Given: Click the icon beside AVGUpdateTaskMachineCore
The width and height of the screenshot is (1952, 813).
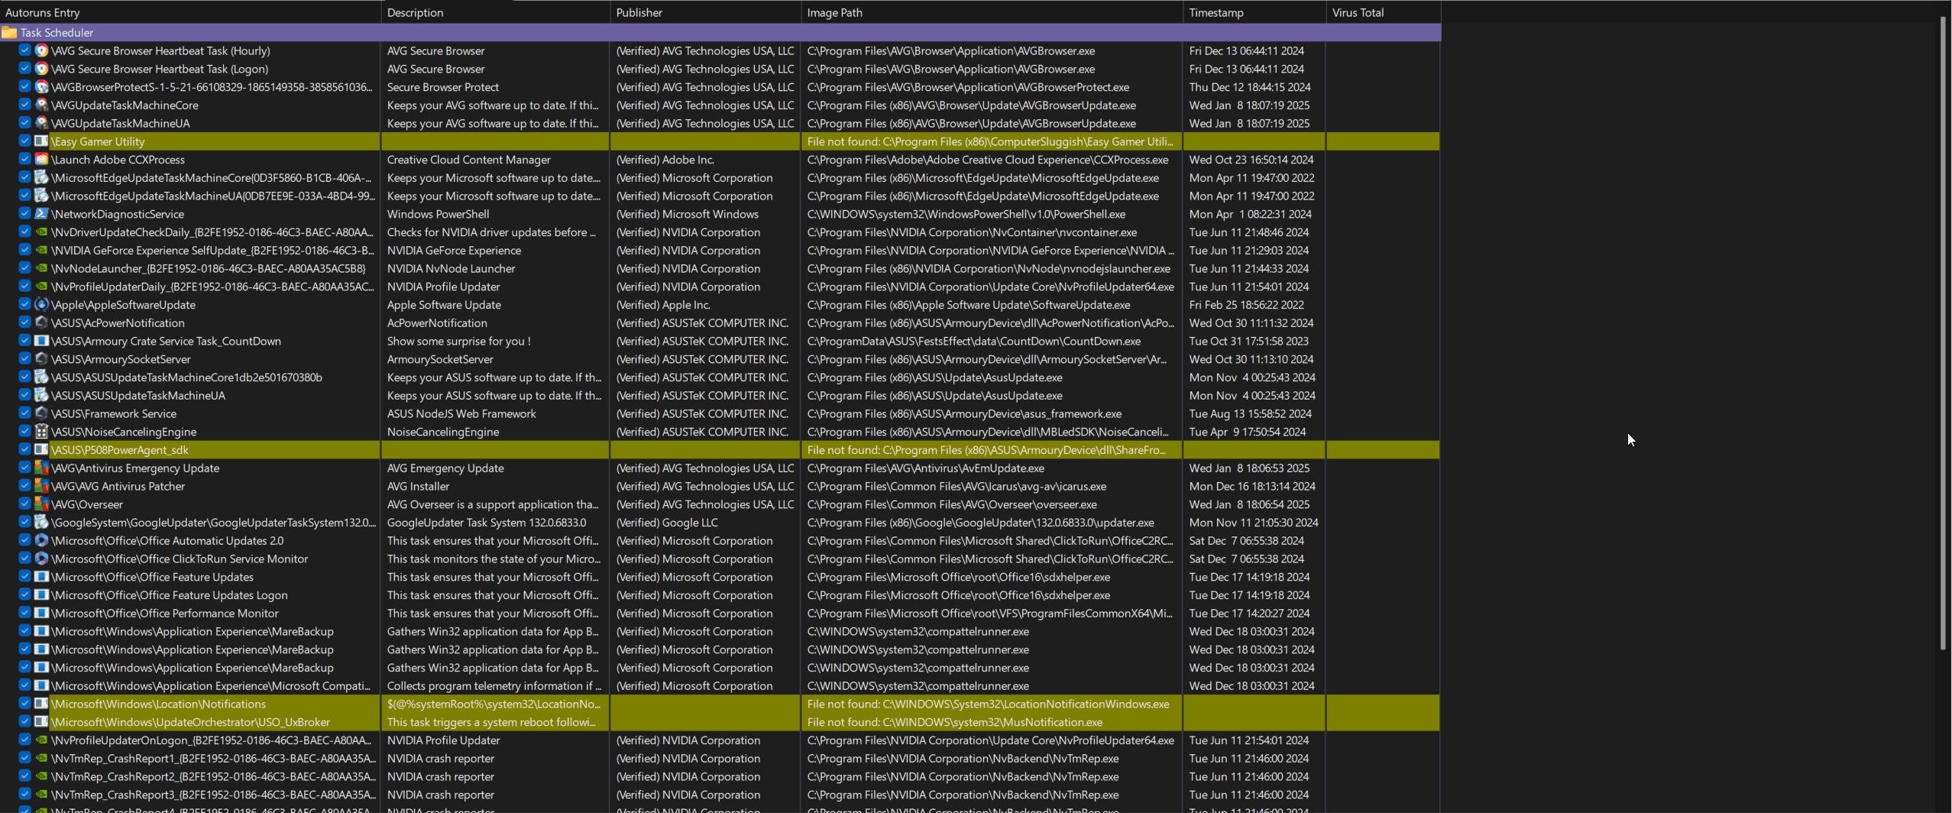Looking at the screenshot, I should pos(42,105).
